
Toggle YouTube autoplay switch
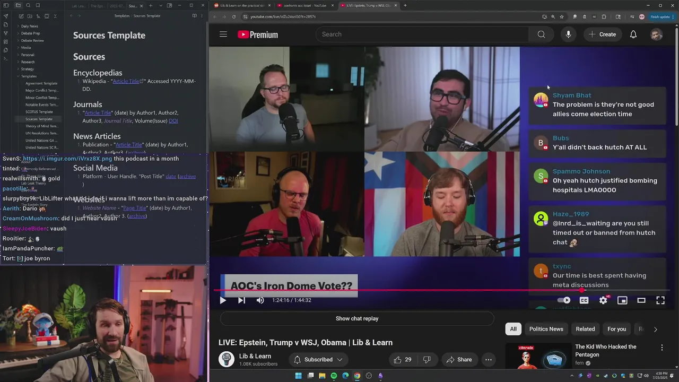pos(564,300)
